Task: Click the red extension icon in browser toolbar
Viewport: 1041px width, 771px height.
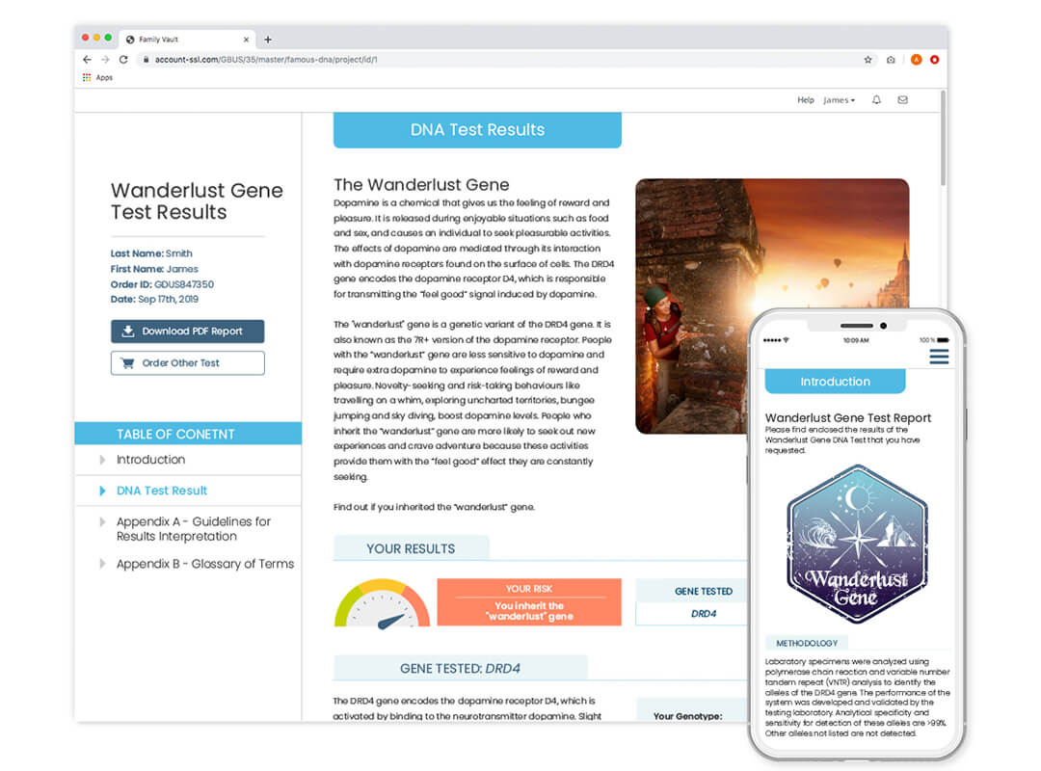Action: [934, 60]
